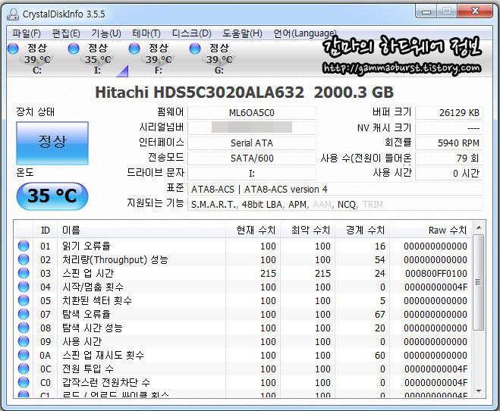Click the buffer size field 26129 KB
Viewport: 500px width, 411px height.
coord(449,113)
